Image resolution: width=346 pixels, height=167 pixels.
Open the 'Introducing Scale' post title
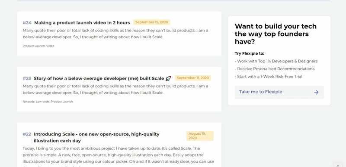(x=96, y=137)
